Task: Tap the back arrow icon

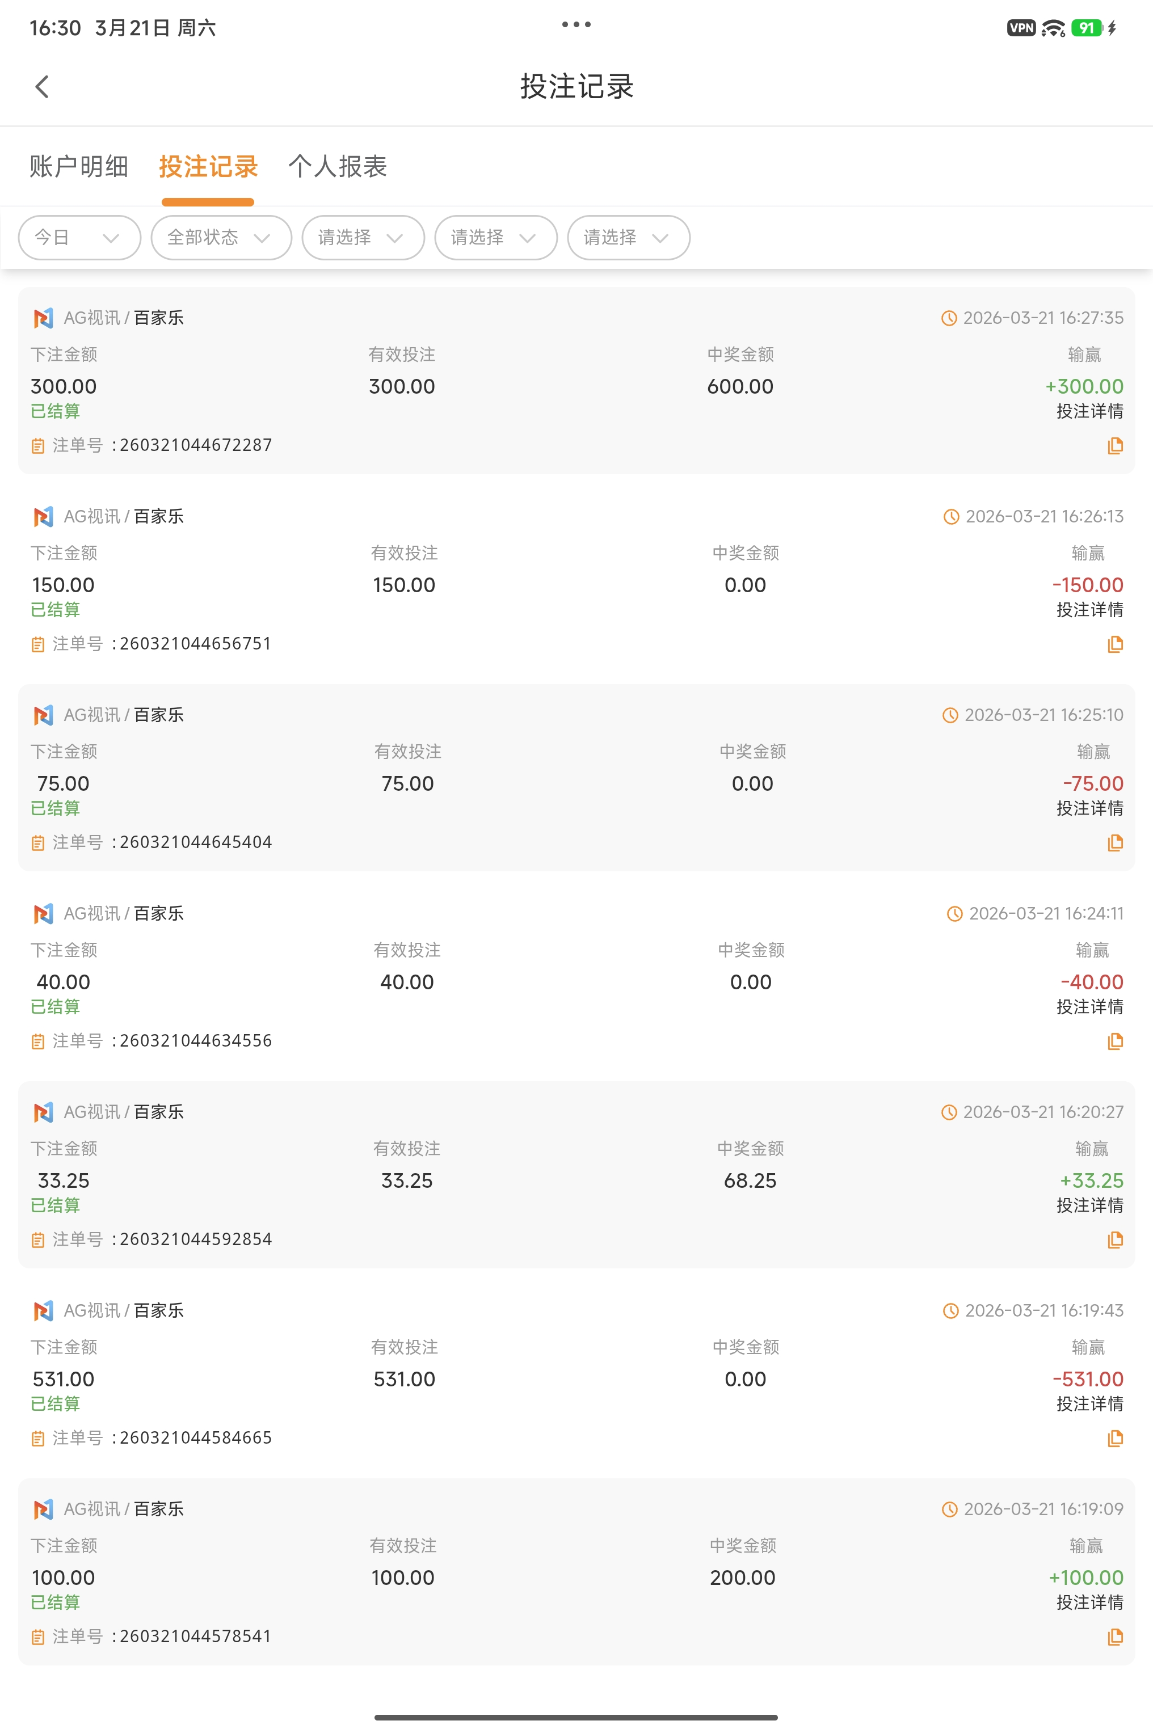Action: pyautogui.click(x=42, y=87)
